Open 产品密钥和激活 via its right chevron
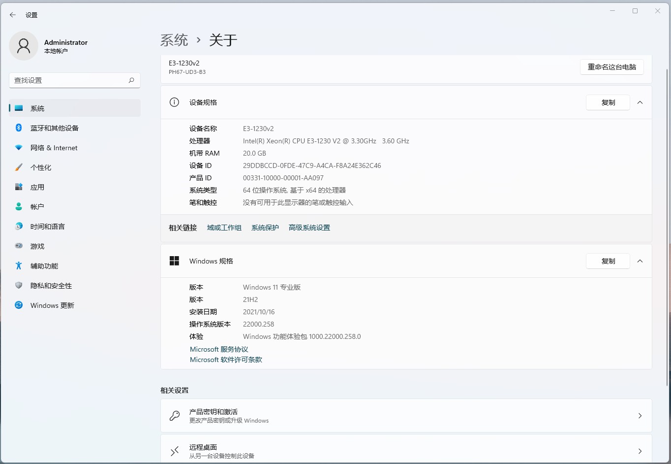This screenshot has width=671, height=464. coord(640,416)
